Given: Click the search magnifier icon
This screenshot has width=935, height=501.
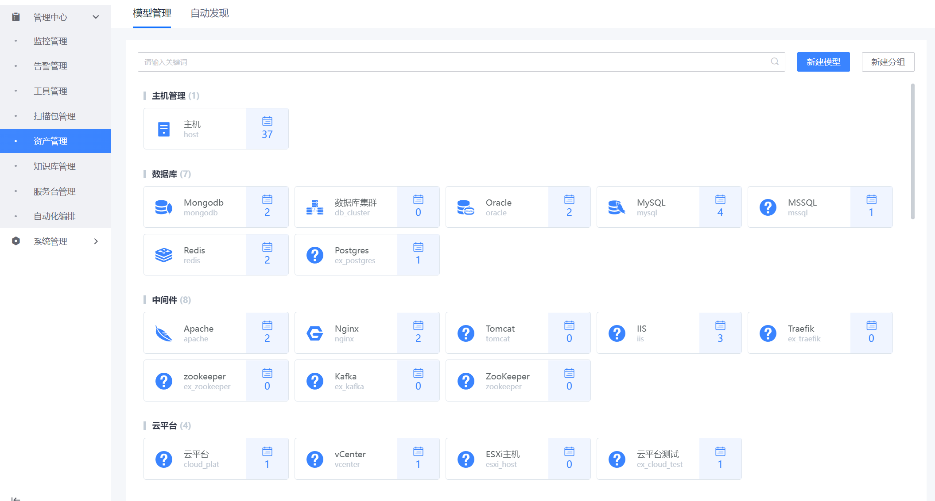Looking at the screenshot, I should click(774, 62).
